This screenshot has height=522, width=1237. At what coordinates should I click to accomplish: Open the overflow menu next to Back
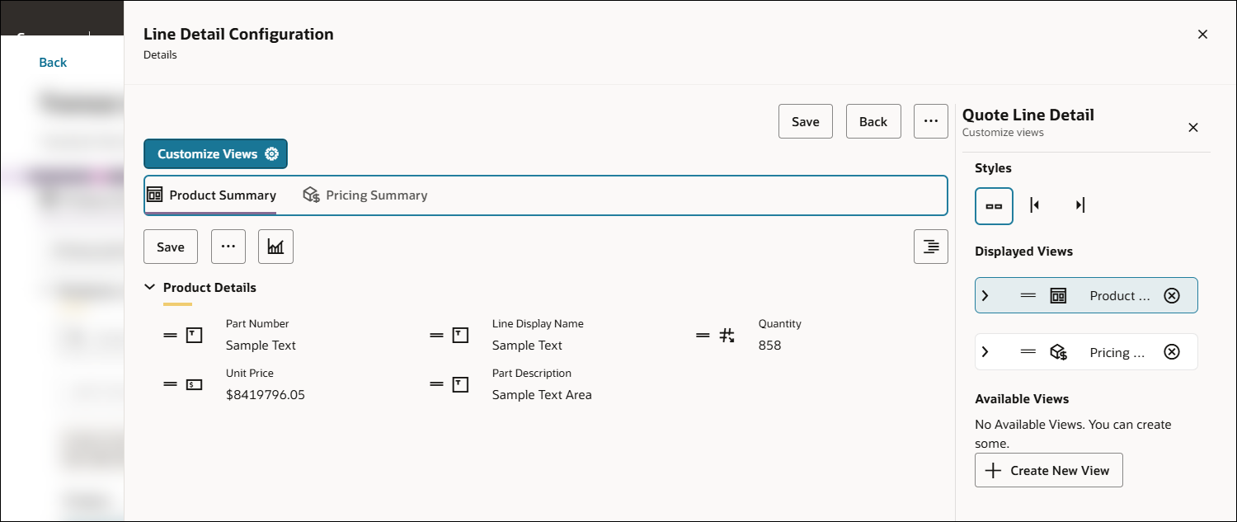930,120
